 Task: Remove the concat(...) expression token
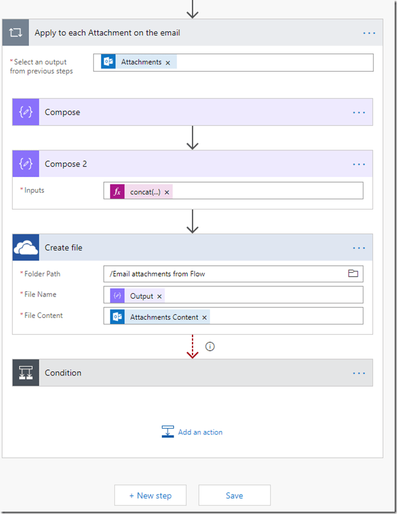(x=167, y=192)
